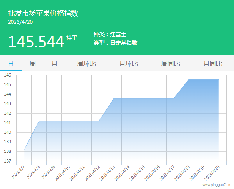Click the x-axis label 2023/4/16
234x189 pixels.
(152, 173)
